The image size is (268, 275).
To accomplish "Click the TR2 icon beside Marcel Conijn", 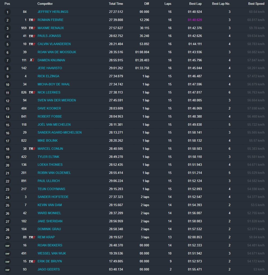I will [x=32, y=149].
